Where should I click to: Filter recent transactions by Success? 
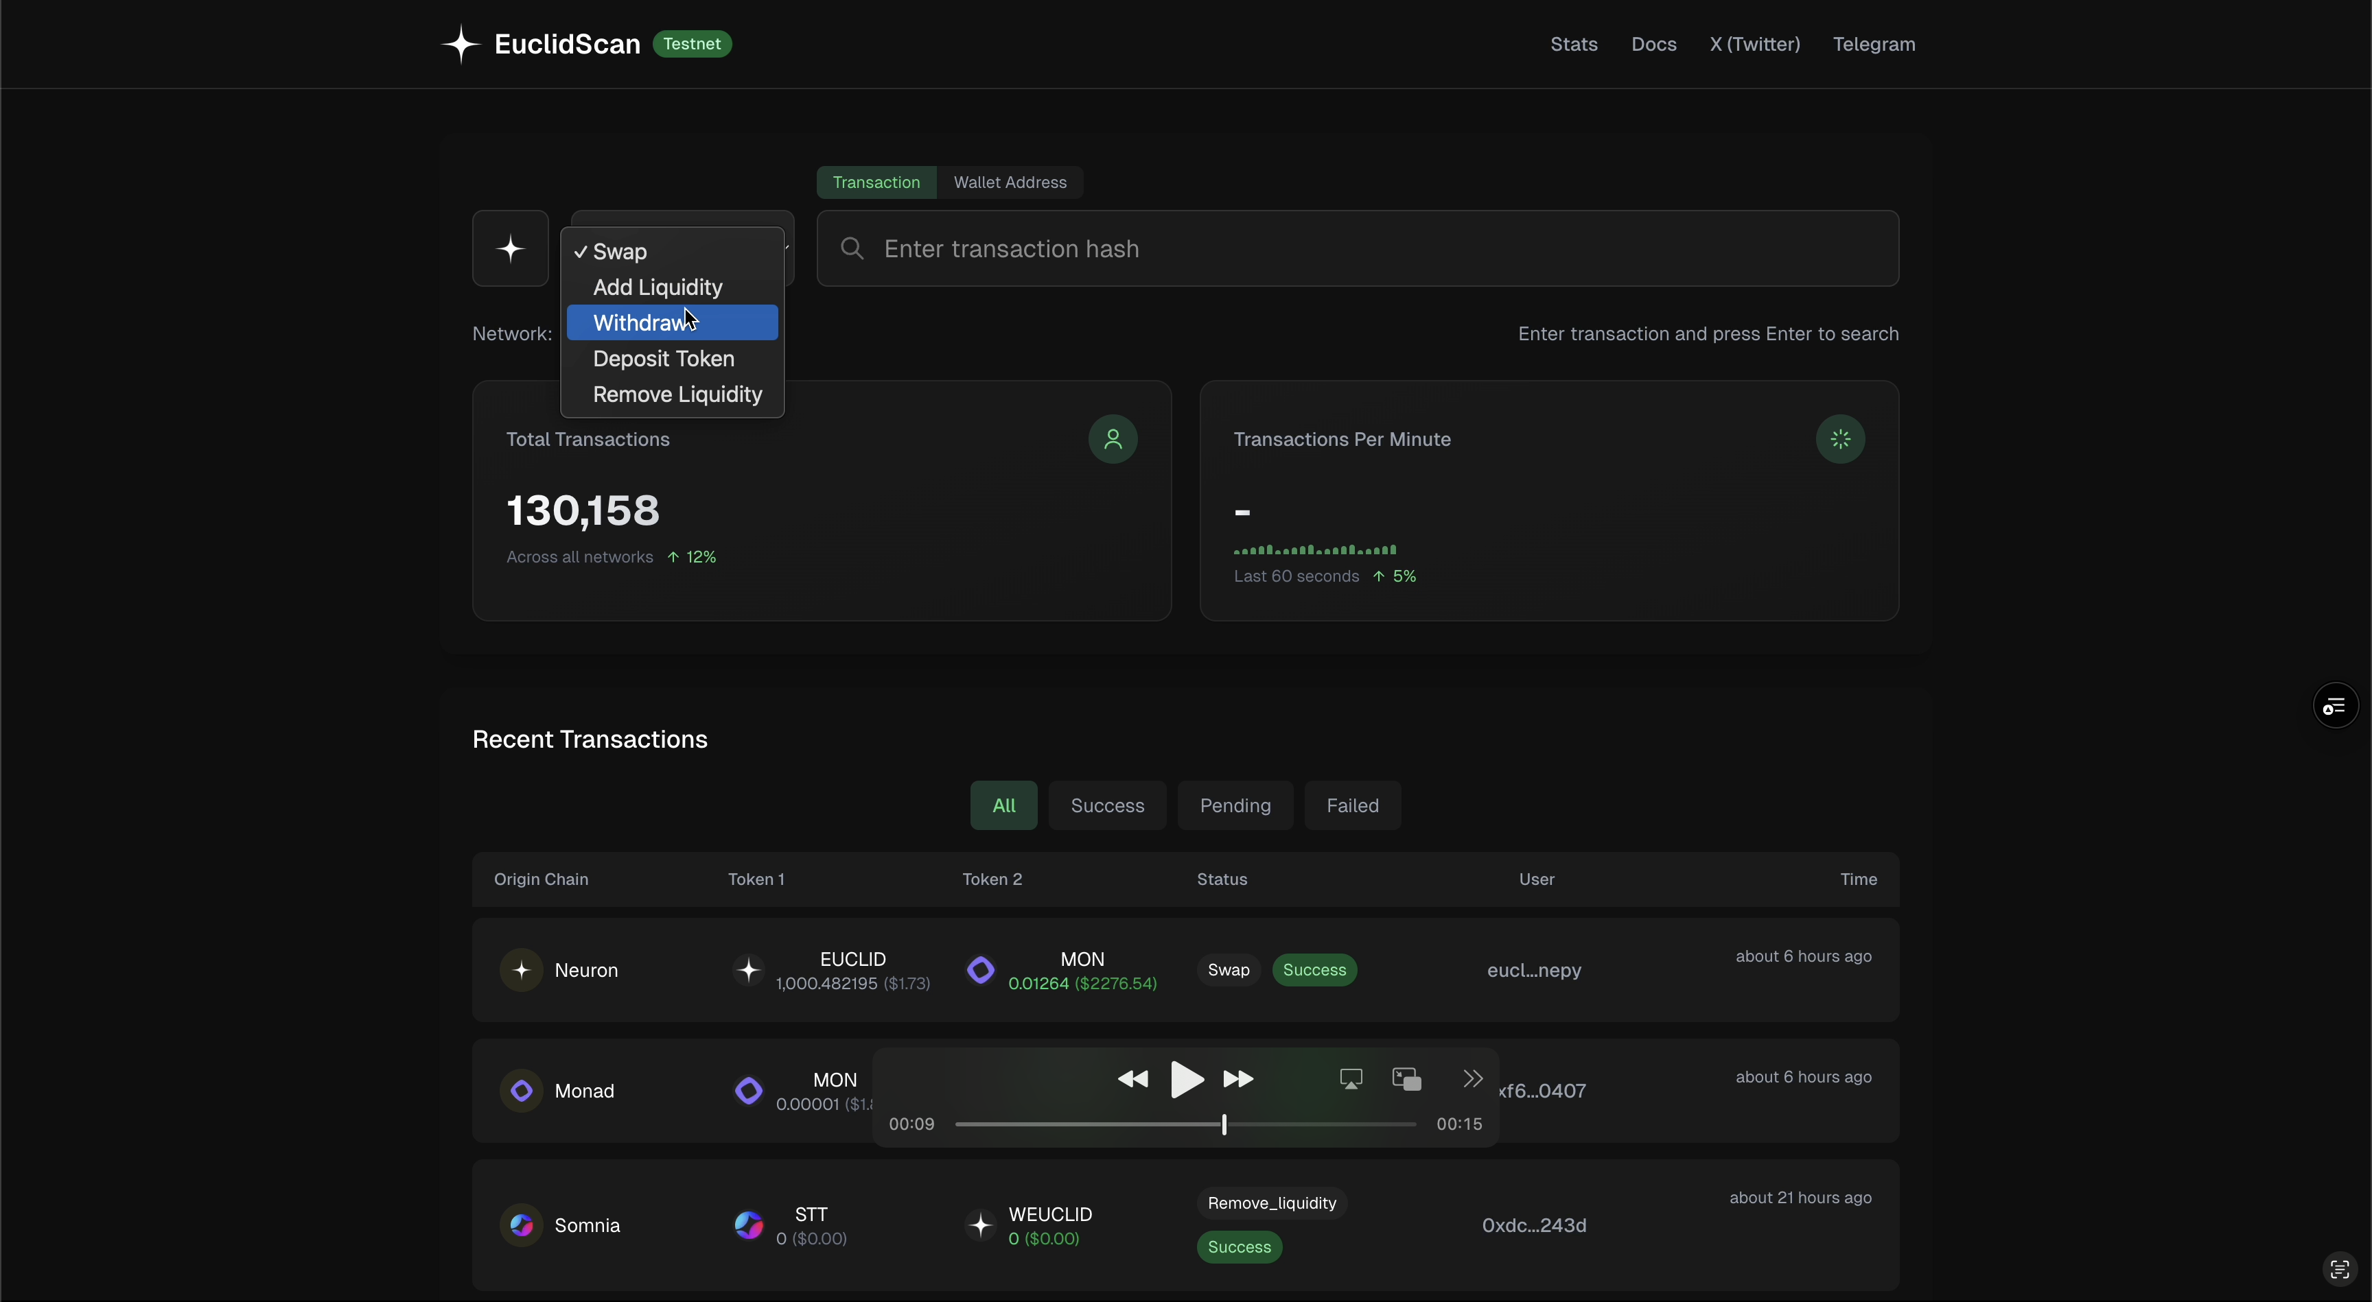point(1108,805)
